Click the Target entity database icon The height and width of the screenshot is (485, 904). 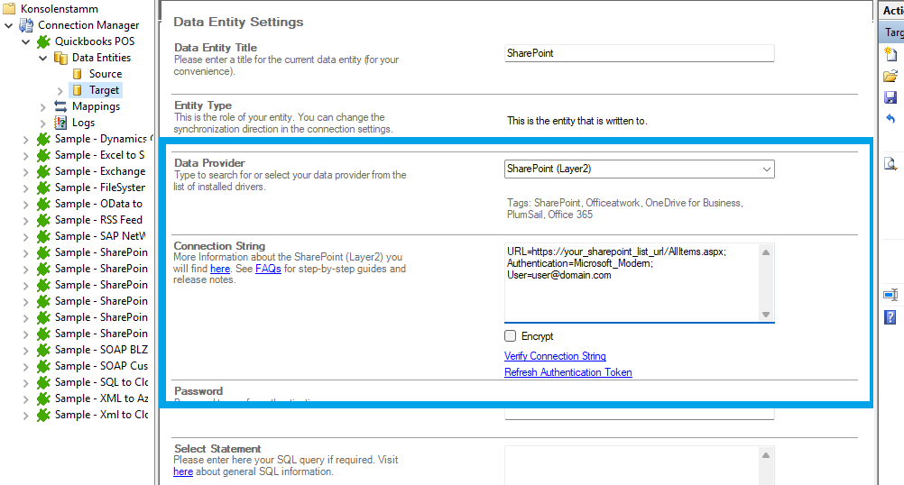[78, 90]
